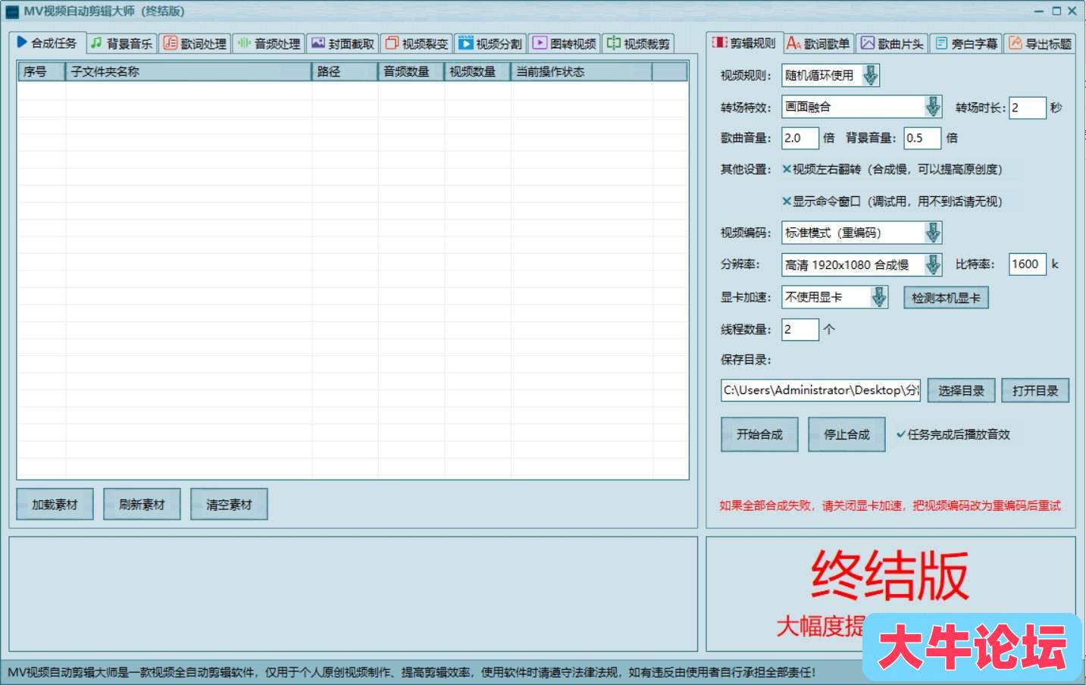Click the 歌曲音量 input field

(x=800, y=138)
